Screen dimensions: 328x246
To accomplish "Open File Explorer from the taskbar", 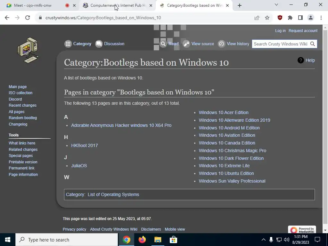I will [158, 240].
